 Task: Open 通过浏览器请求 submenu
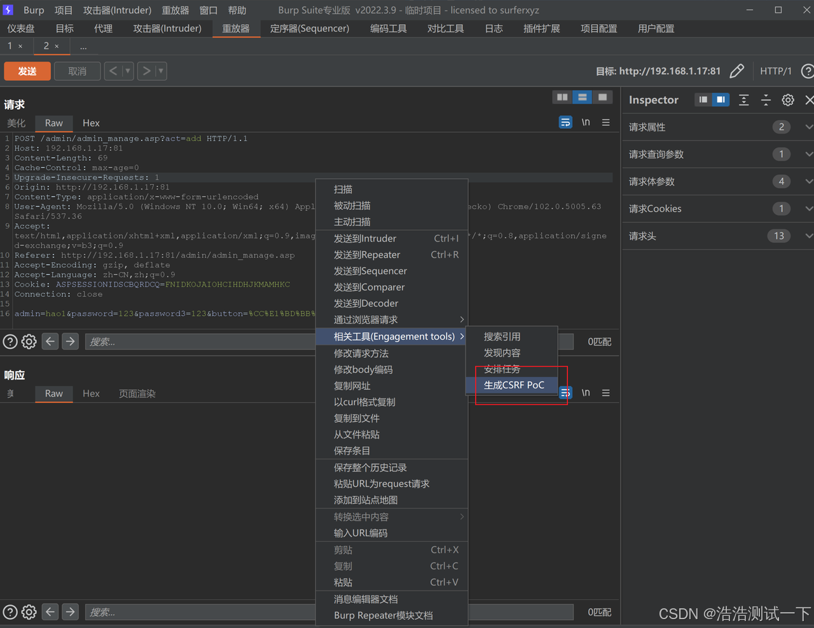click(x=392, y=320)
